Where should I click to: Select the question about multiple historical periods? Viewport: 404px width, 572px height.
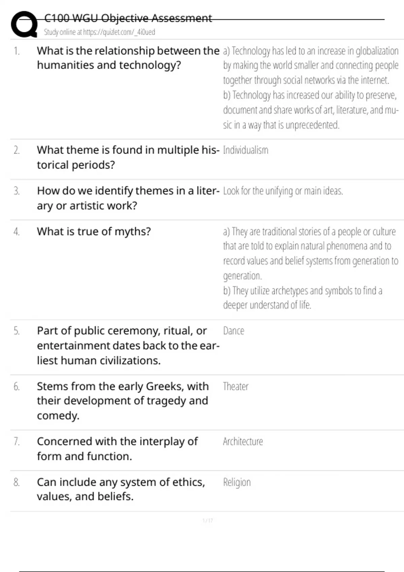128,157
